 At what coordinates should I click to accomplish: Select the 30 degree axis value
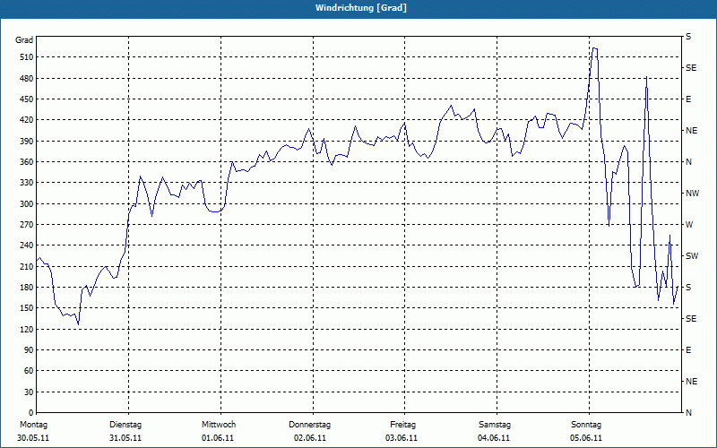(29, 392)
